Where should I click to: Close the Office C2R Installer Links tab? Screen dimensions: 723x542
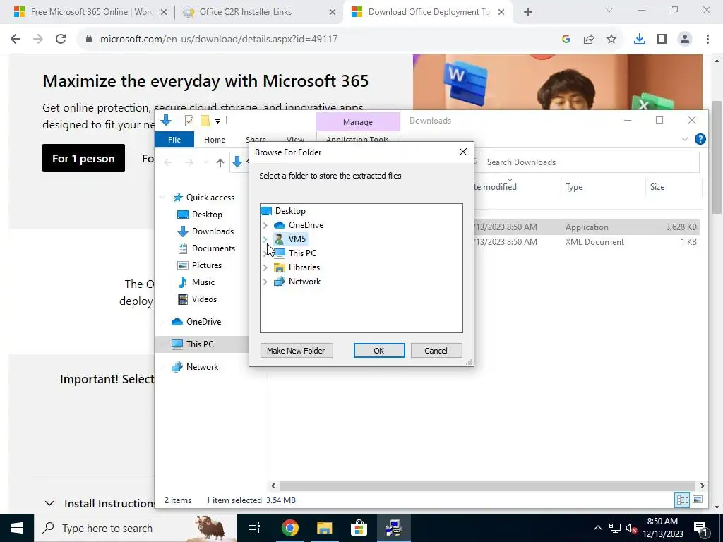[333, 13]
